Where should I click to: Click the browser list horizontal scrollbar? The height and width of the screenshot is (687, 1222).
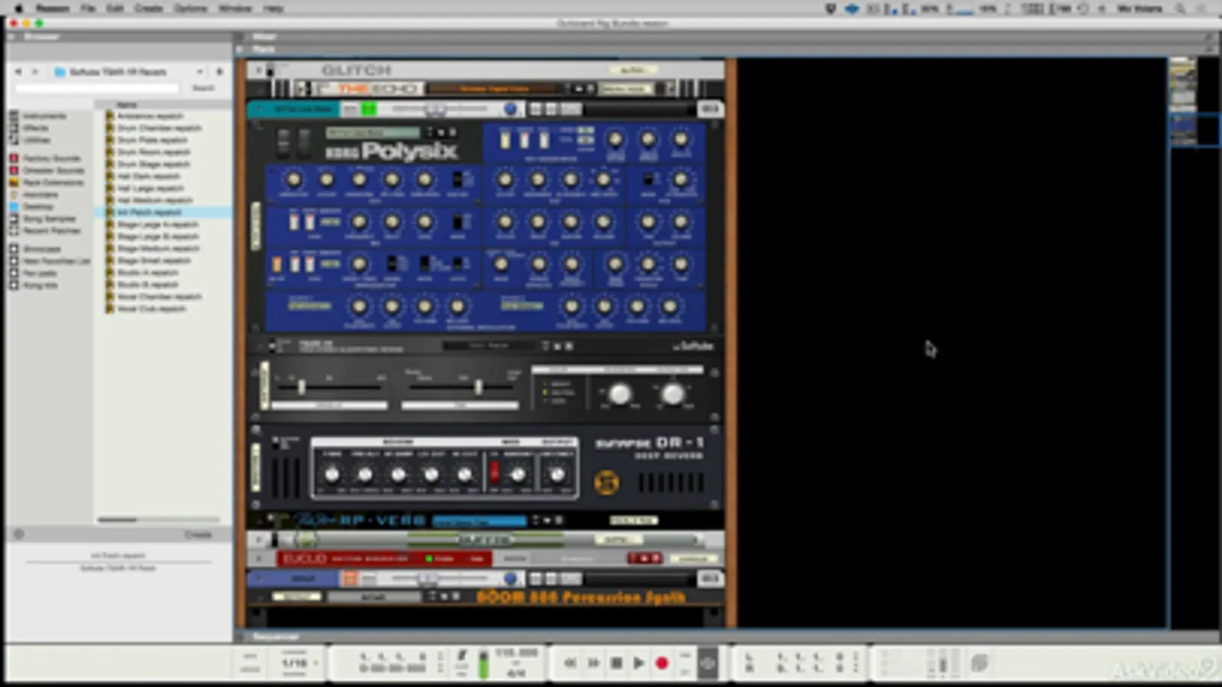(x=118, y=519)
